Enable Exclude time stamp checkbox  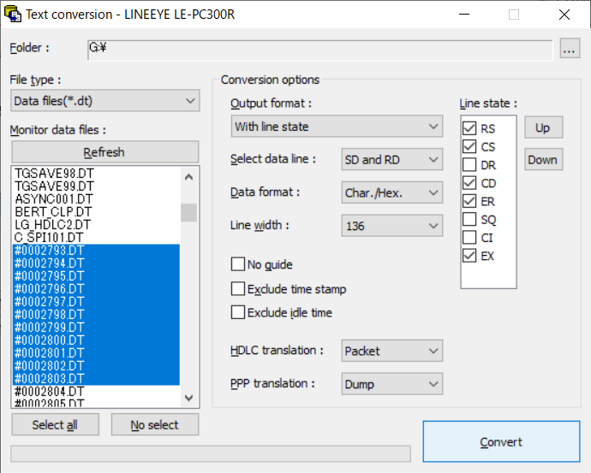click(238, 289)
